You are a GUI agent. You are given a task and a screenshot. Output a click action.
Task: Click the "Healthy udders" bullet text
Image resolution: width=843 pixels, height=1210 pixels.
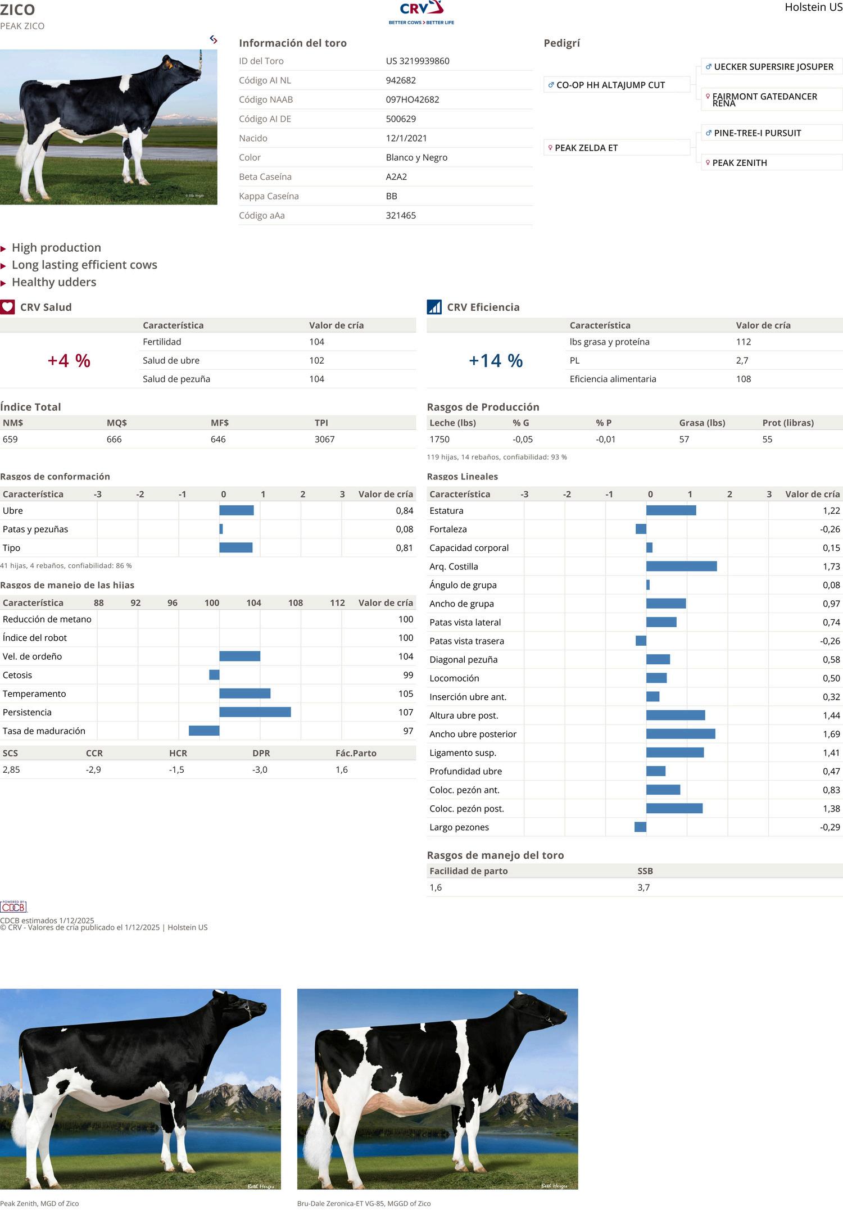tap(54, 282)
